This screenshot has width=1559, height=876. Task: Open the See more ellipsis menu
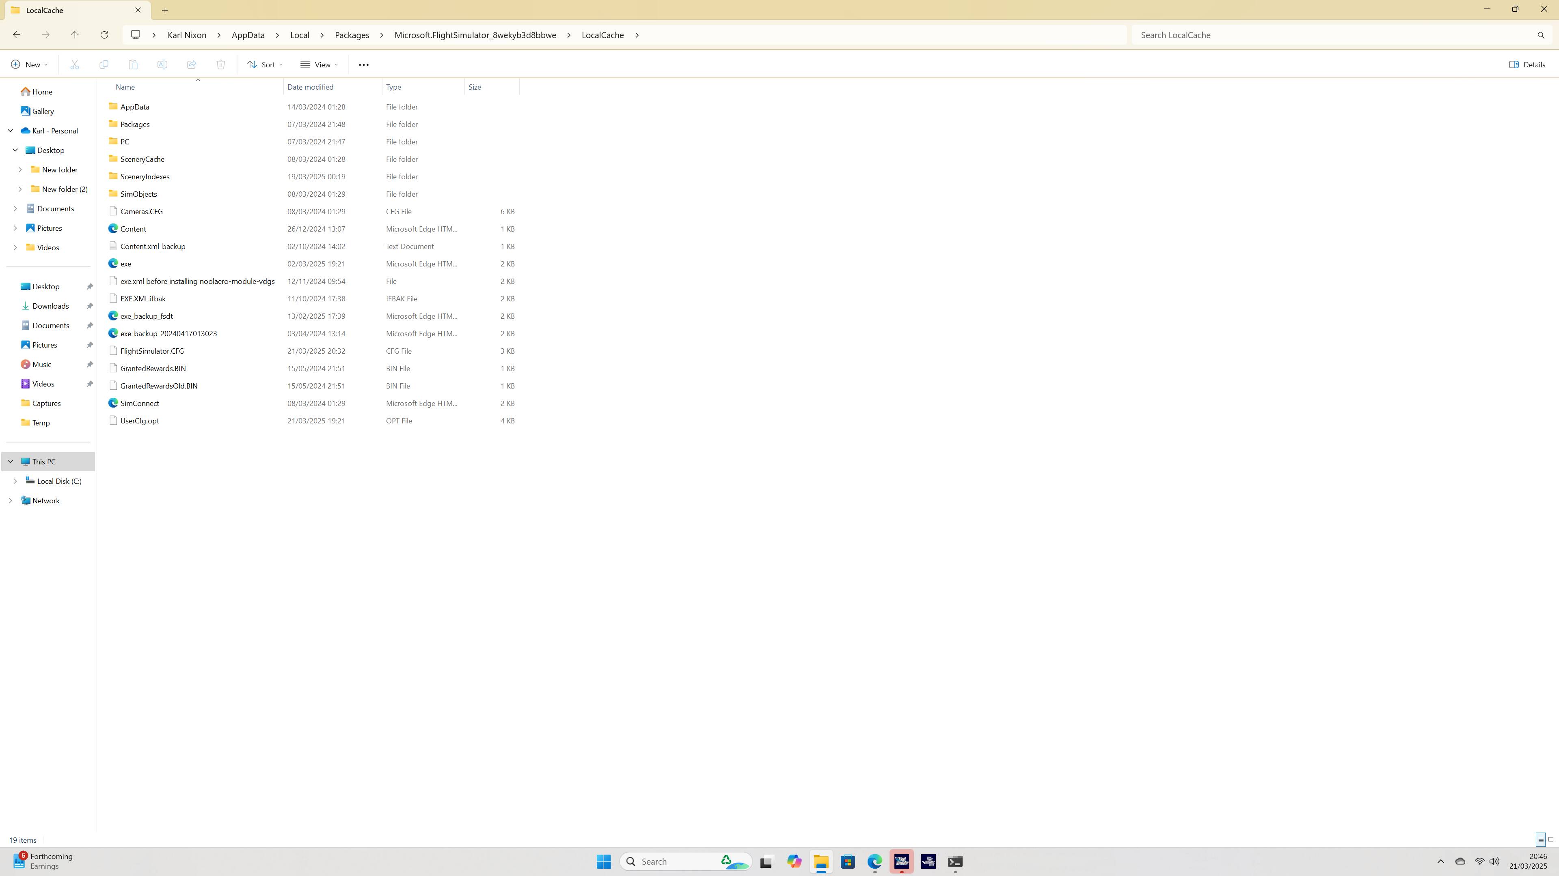tap(363, 65)
